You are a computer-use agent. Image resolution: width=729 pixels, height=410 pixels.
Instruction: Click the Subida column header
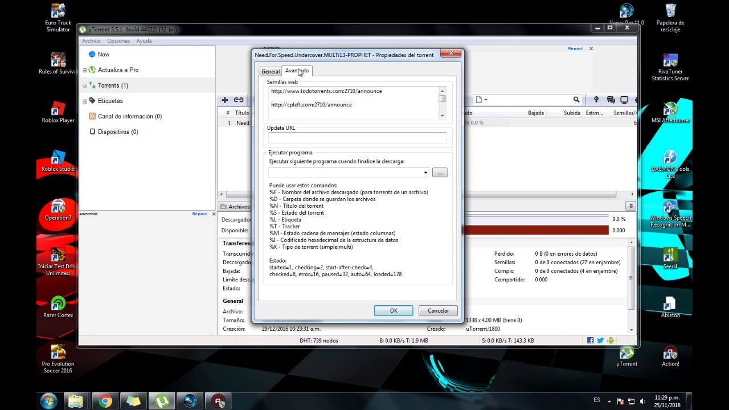572,113
